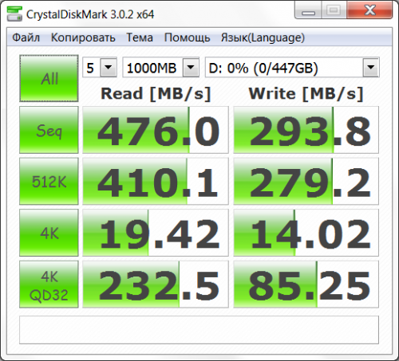
Task: Close the CrystalDiskMark window
Action: (x=369, y=10)
